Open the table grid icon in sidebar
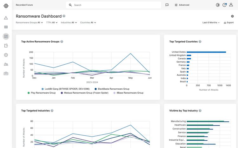This screenshot has height=148, width=238. click(6, 27)
